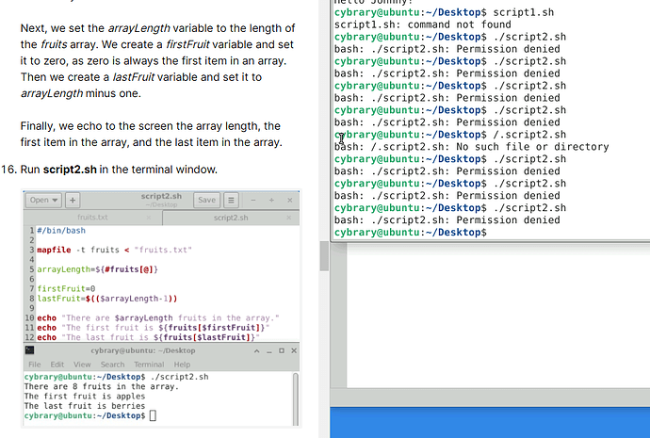Switch to the fruits.txt tab
The image size is (650, 438).
click(x=92, y=218)
